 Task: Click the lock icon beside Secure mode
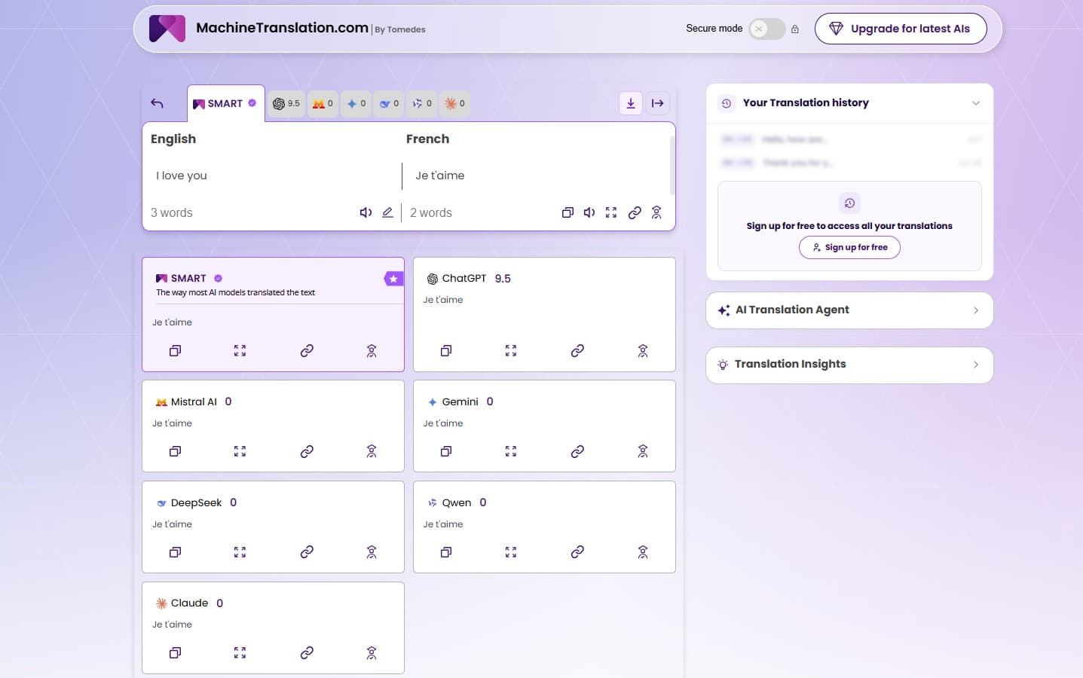tap(795, 29)
